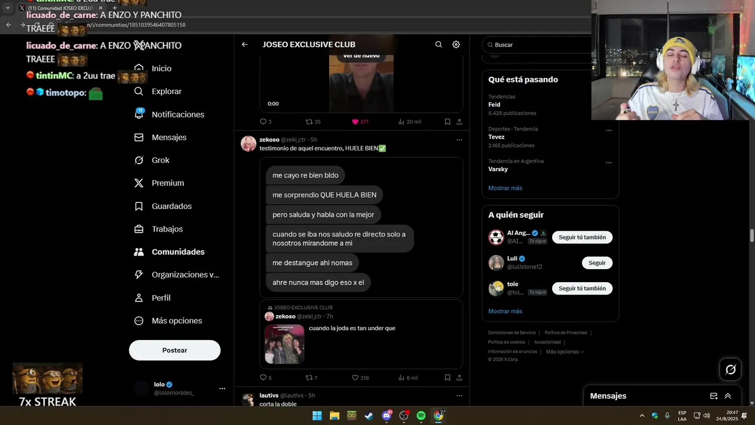Close the Comunidad JOSEO browser tab

(101, 8)
